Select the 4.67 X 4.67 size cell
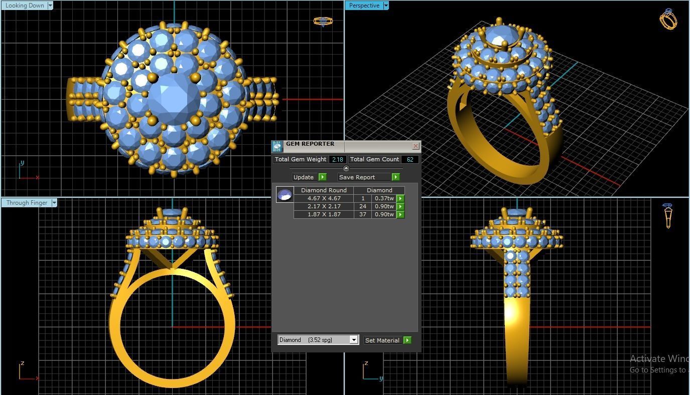 coord(324,198)
